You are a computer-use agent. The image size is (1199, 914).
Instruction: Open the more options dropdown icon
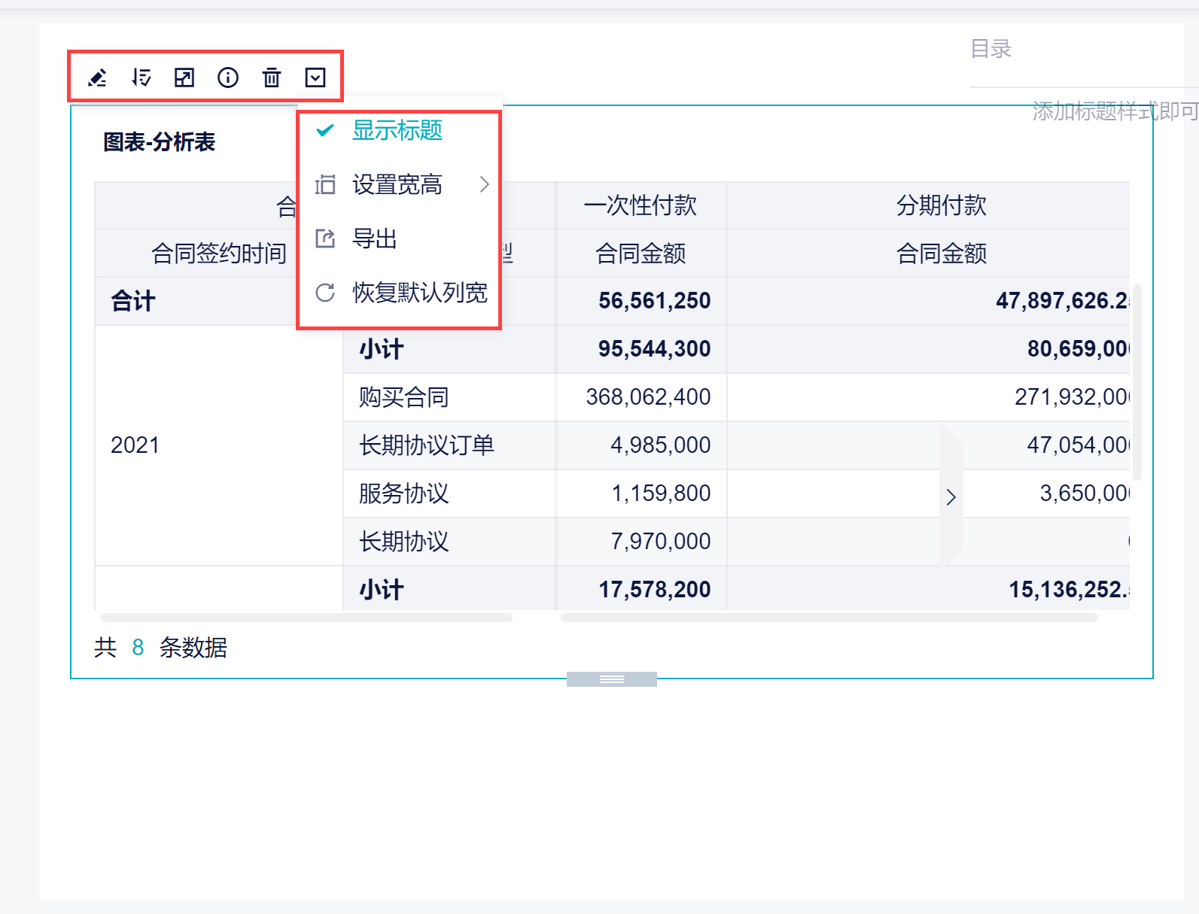click(315, 77)
